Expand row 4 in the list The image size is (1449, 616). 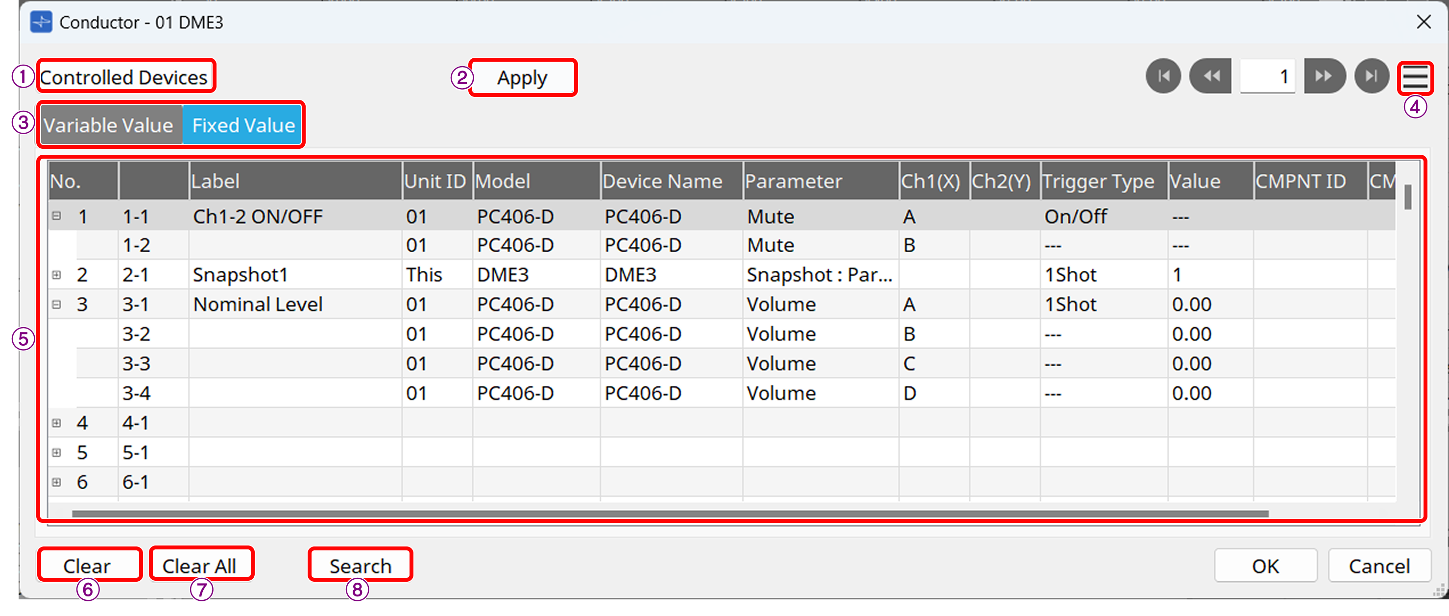coord(56,423)
